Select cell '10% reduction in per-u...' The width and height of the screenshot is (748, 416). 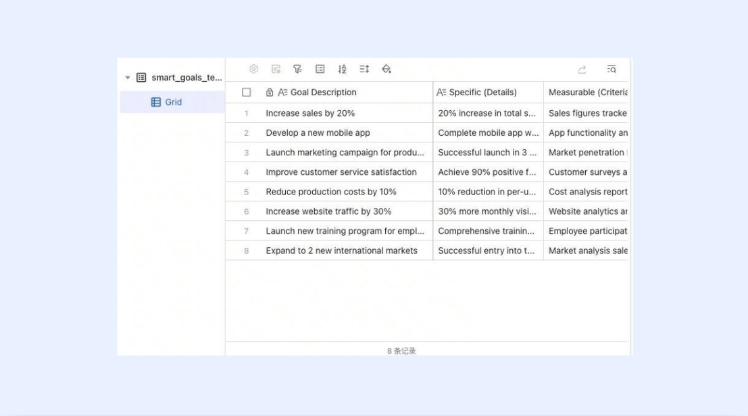(488, 192)
